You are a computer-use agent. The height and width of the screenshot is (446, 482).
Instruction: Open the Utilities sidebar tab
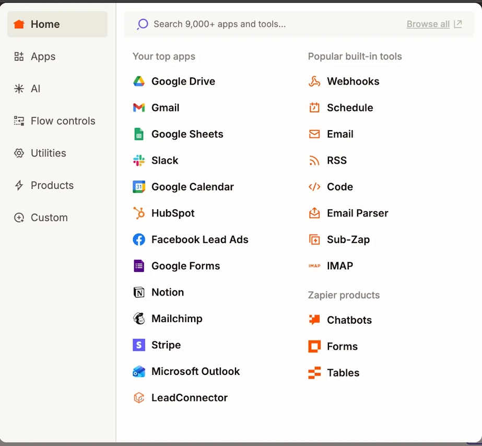point(57,153)
